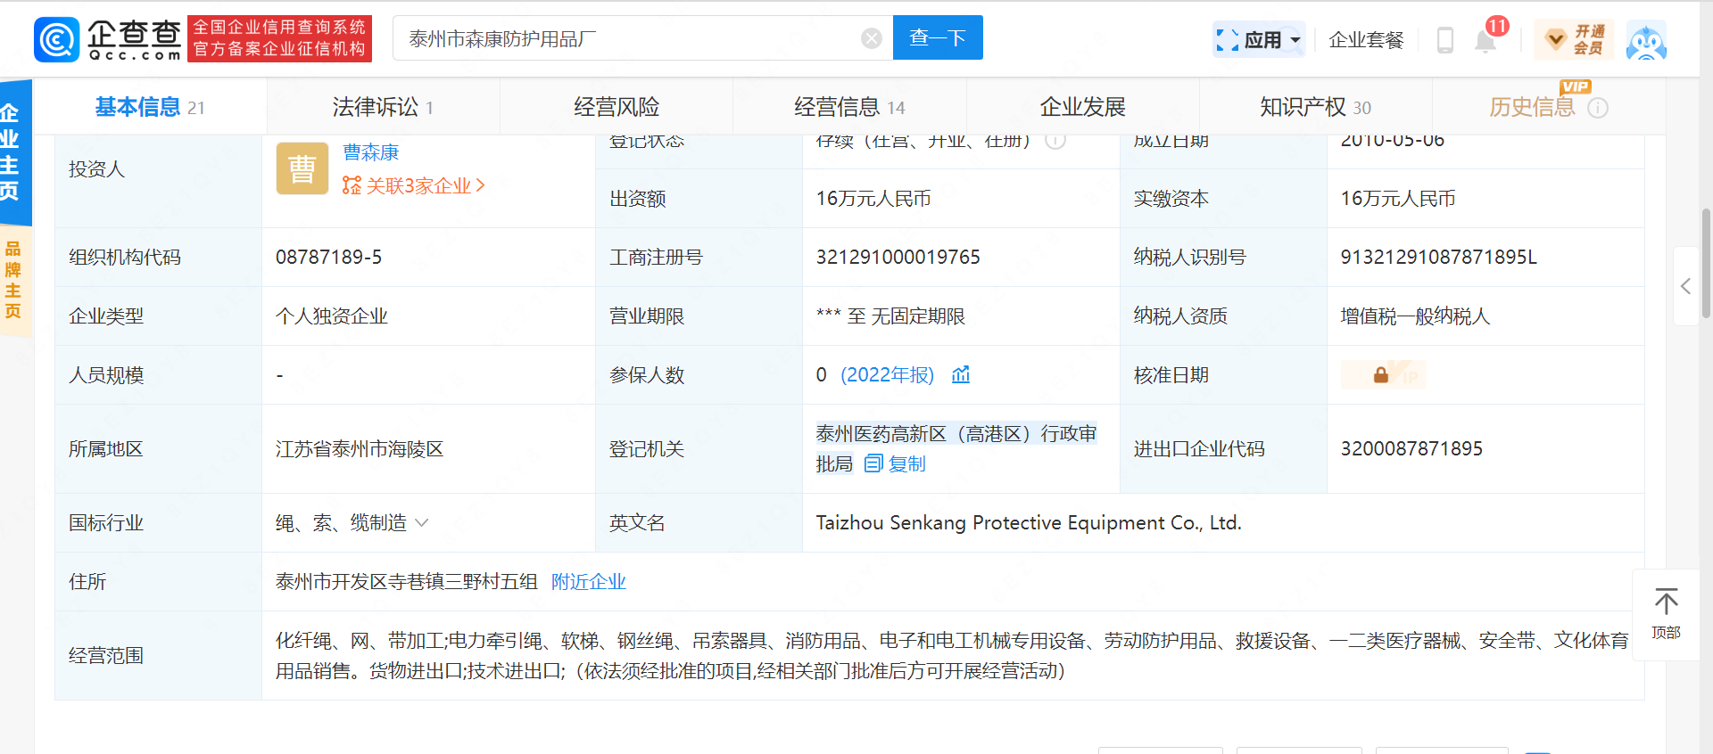The width and height of the screenshot is (1713, 754).
Task: Copy the registration authority via 复制
Action: pyautogui.click(x=896, y=463)
